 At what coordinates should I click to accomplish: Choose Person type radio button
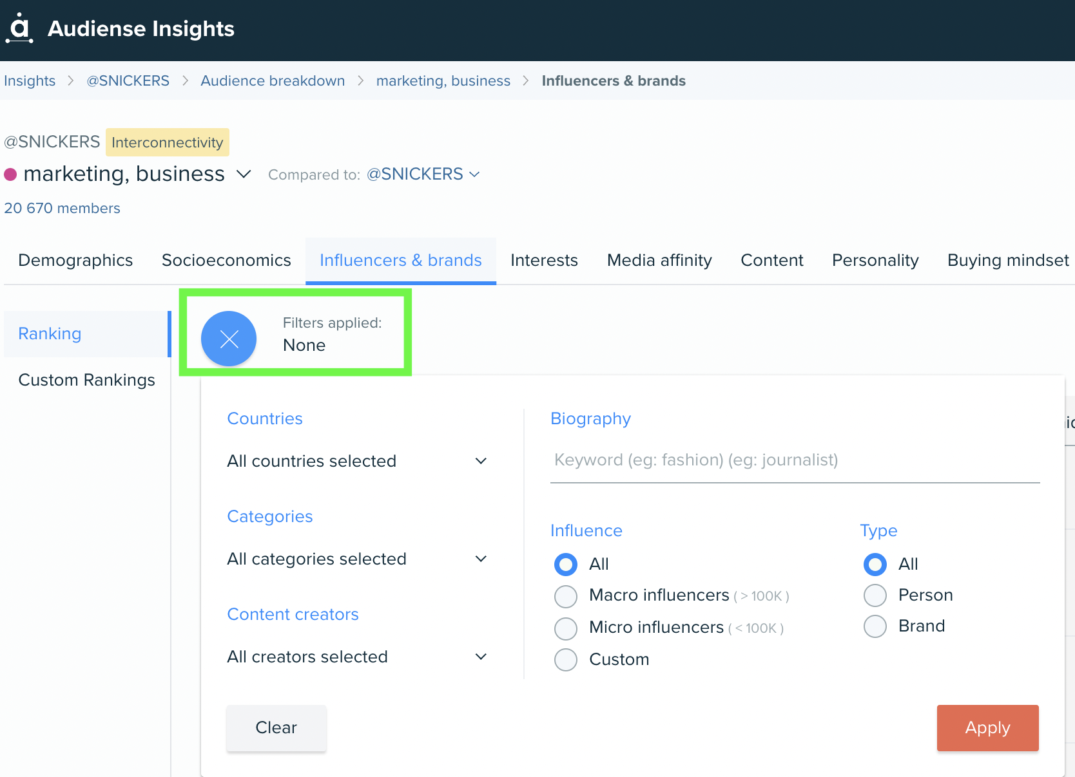875,595
